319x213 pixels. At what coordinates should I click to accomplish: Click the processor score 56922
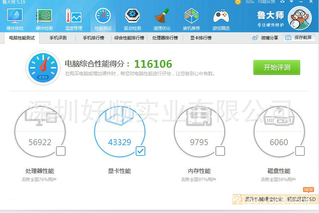(40, 142)
